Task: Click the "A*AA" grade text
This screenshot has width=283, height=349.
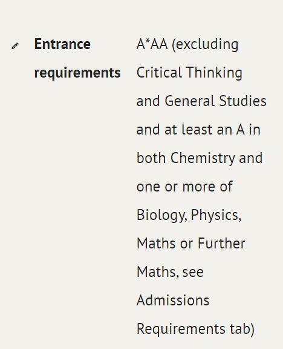Action: (x=152, y=44)
